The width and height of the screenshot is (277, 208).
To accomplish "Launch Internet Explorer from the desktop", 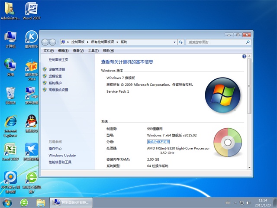I will (10, 126).
